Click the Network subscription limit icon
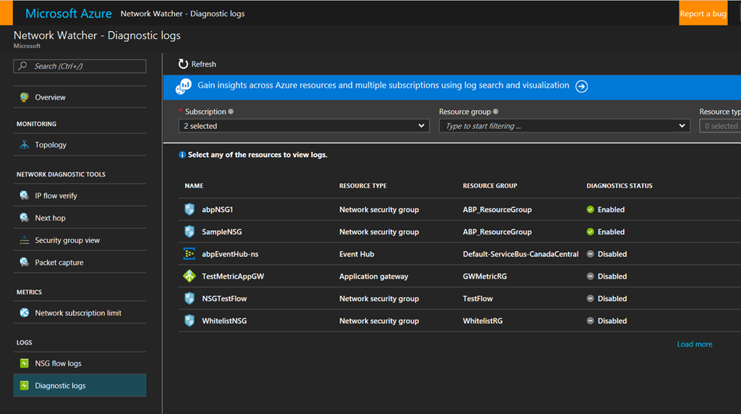This screenshot has height=414, width=741. click(x=24, y=313)
